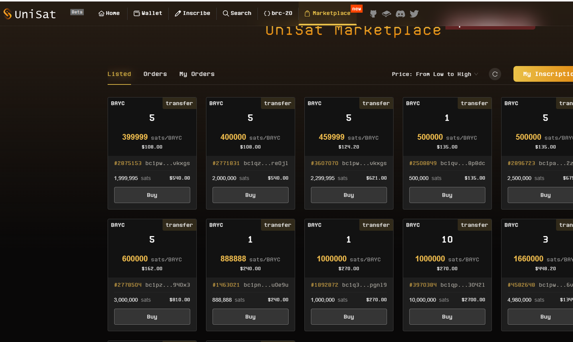Open inscription #1892872 link
Screen dimensions: 573x342
point(325,285)
